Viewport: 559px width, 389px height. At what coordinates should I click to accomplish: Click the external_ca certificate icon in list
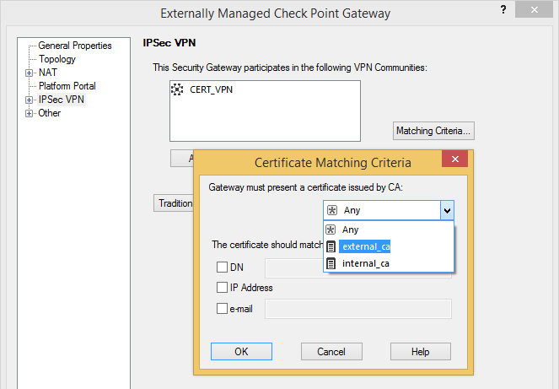(x=332, y=246)
